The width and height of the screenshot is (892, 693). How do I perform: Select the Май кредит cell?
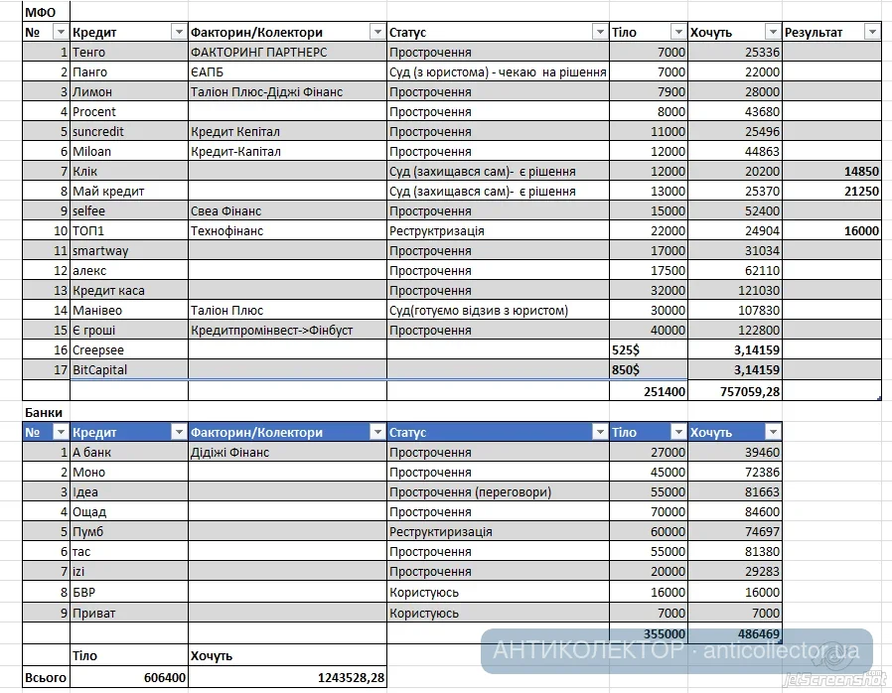tap(129, 191)
